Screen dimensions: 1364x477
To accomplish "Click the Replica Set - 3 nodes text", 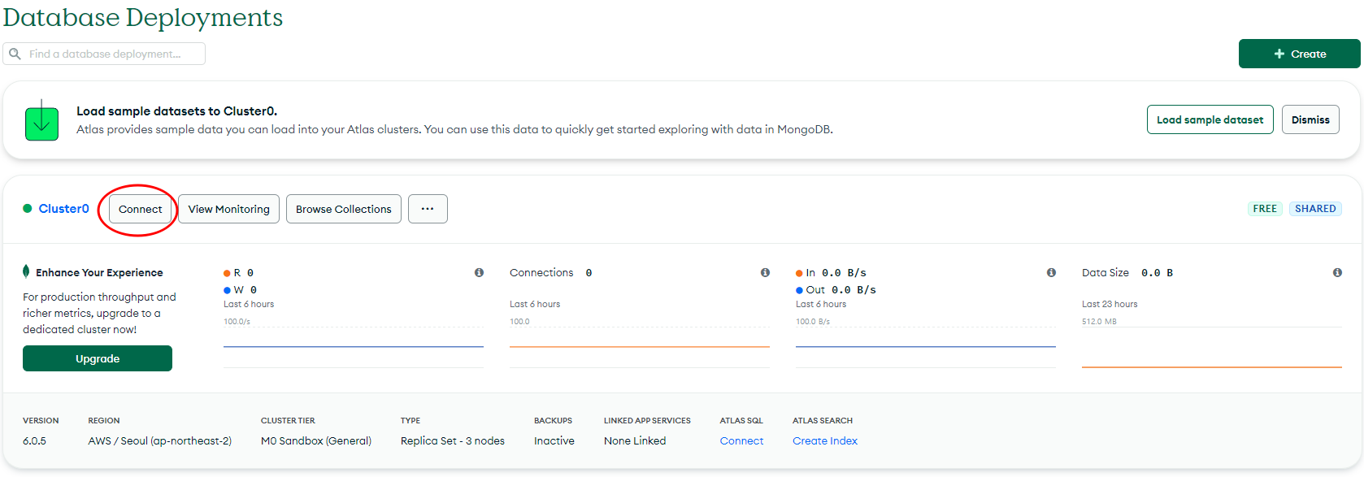I will click(453, 440).
